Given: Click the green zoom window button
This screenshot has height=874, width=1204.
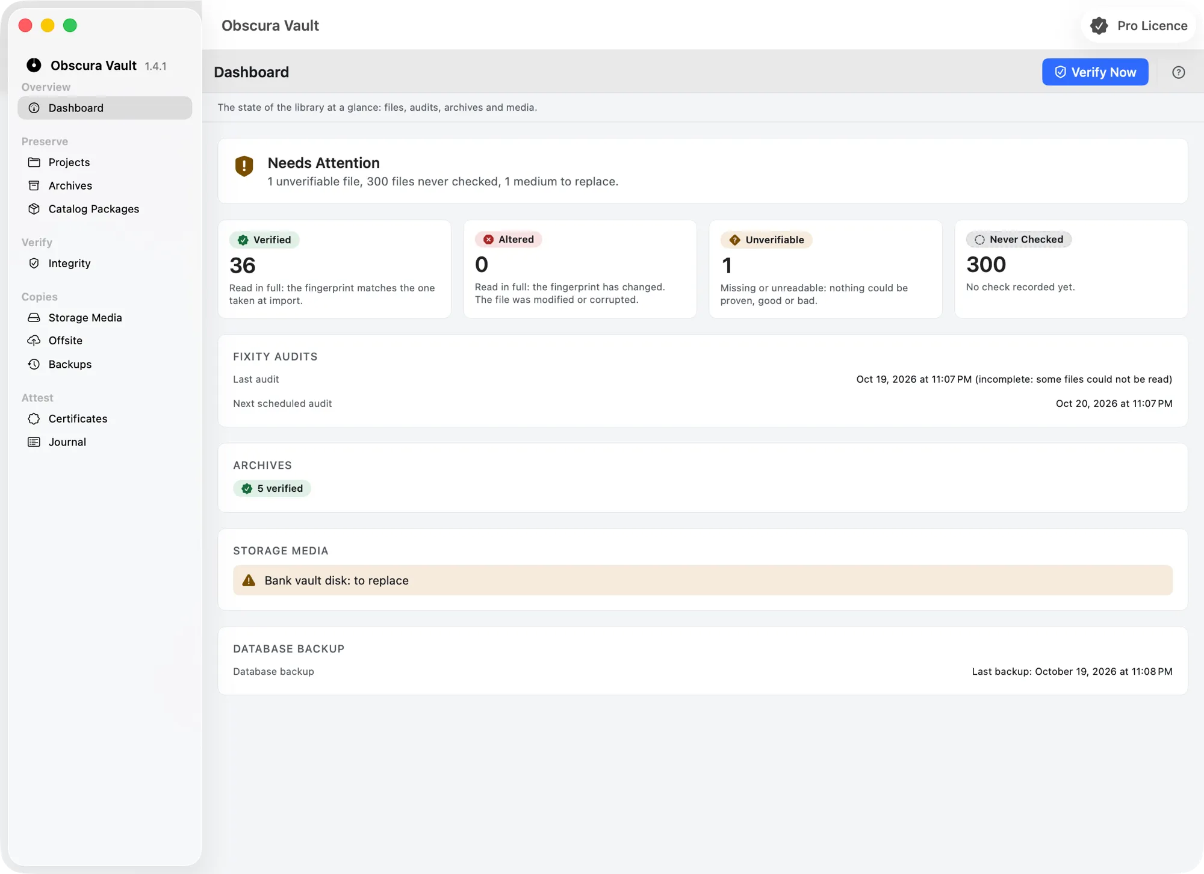Looking at the screenshot, I should click(70, 25).
